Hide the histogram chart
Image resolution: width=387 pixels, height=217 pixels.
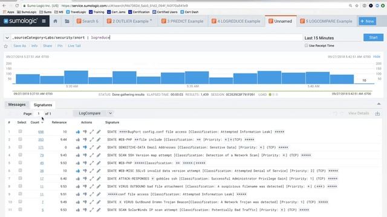(377, 57)
